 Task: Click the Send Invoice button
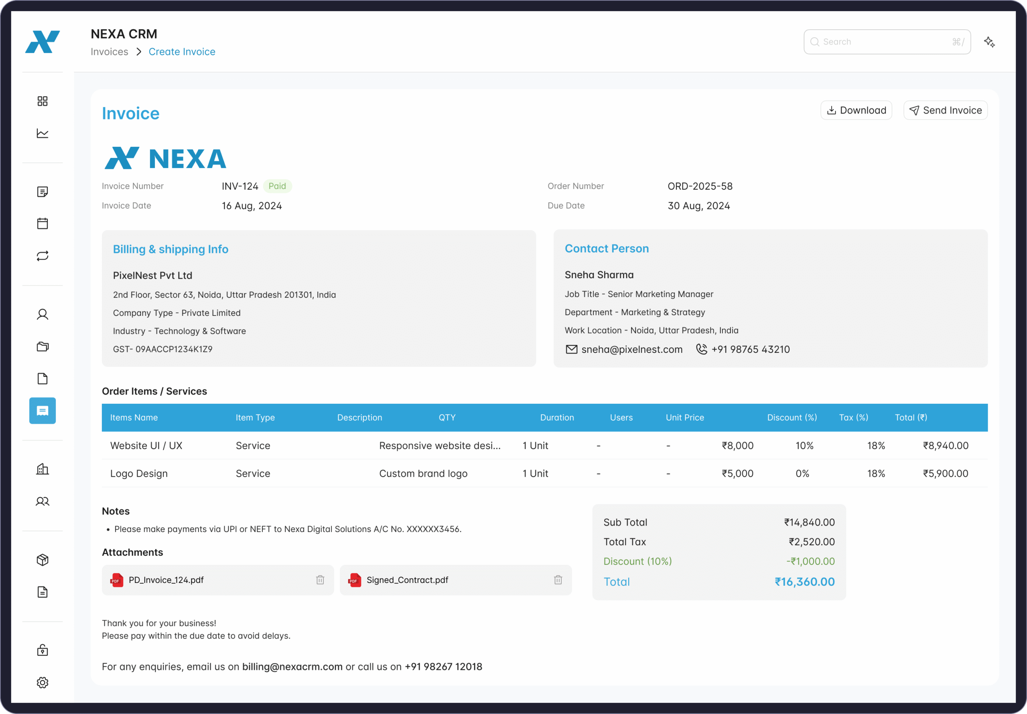[945, 110]
